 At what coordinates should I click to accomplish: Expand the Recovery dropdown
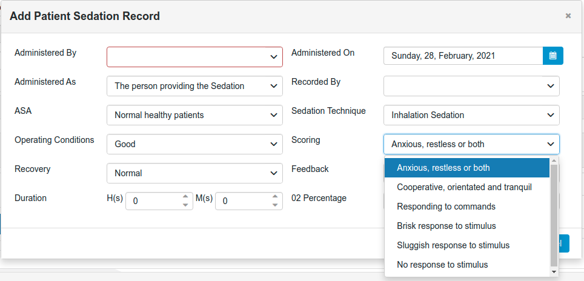(x=194, y=173)
